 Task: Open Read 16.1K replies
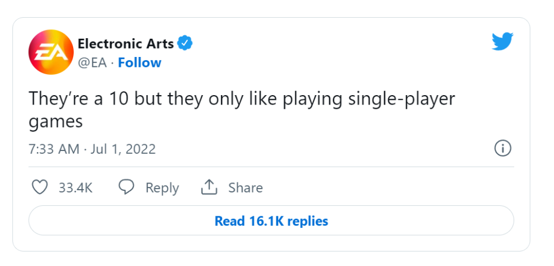coord(271,221)
